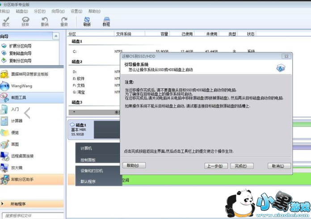Screen dimensions: 311x219
Task: Open the 常规 menu
Action: 4,11
